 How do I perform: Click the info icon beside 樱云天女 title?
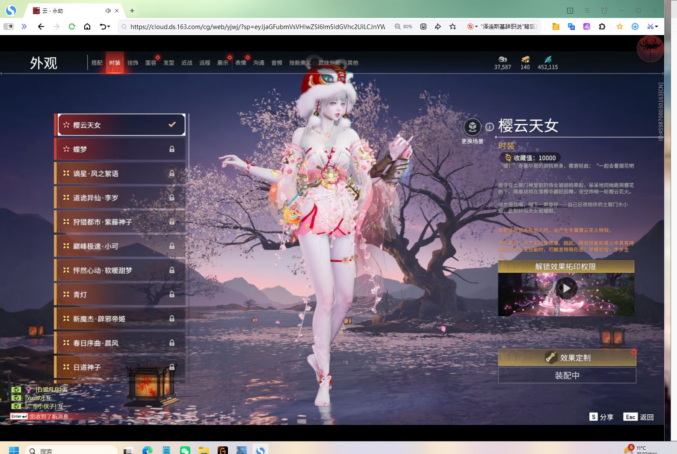pos(489,127)
